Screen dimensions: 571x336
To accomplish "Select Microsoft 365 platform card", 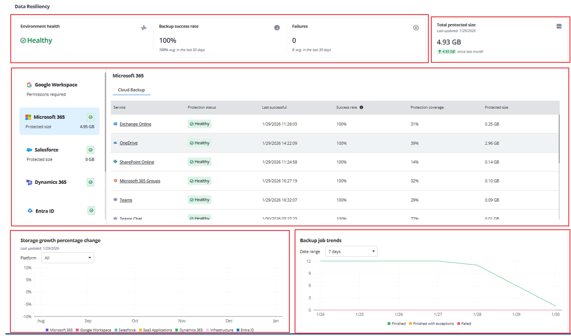I will coord(59,121).
